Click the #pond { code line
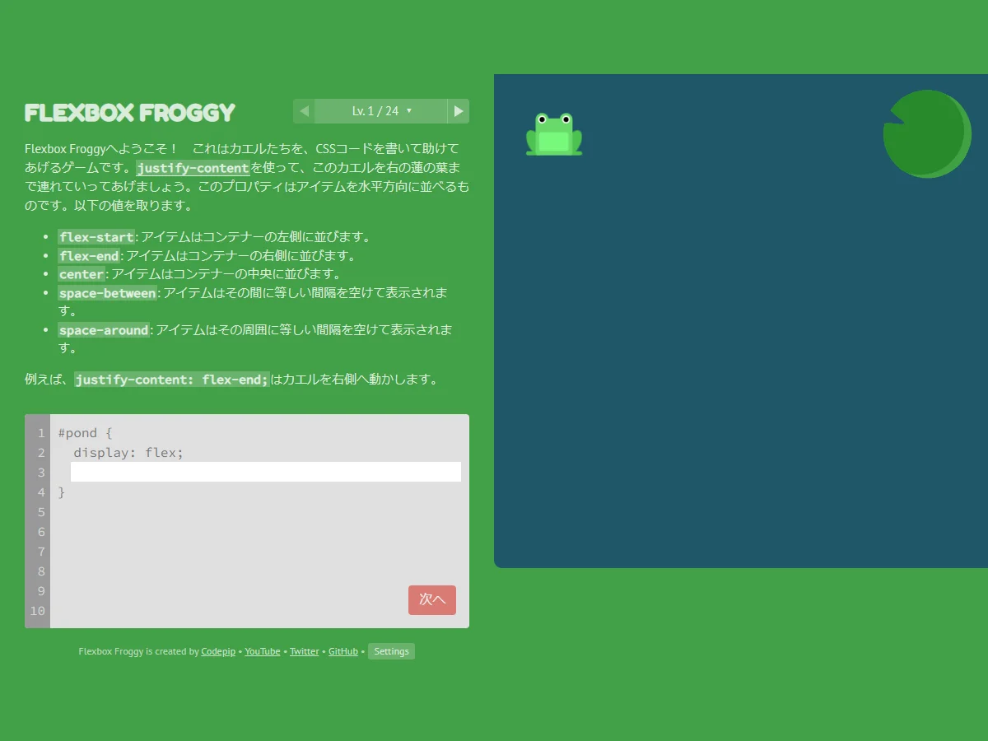The height and width of the screenshot is (741, 988). (x=85, y=433)
